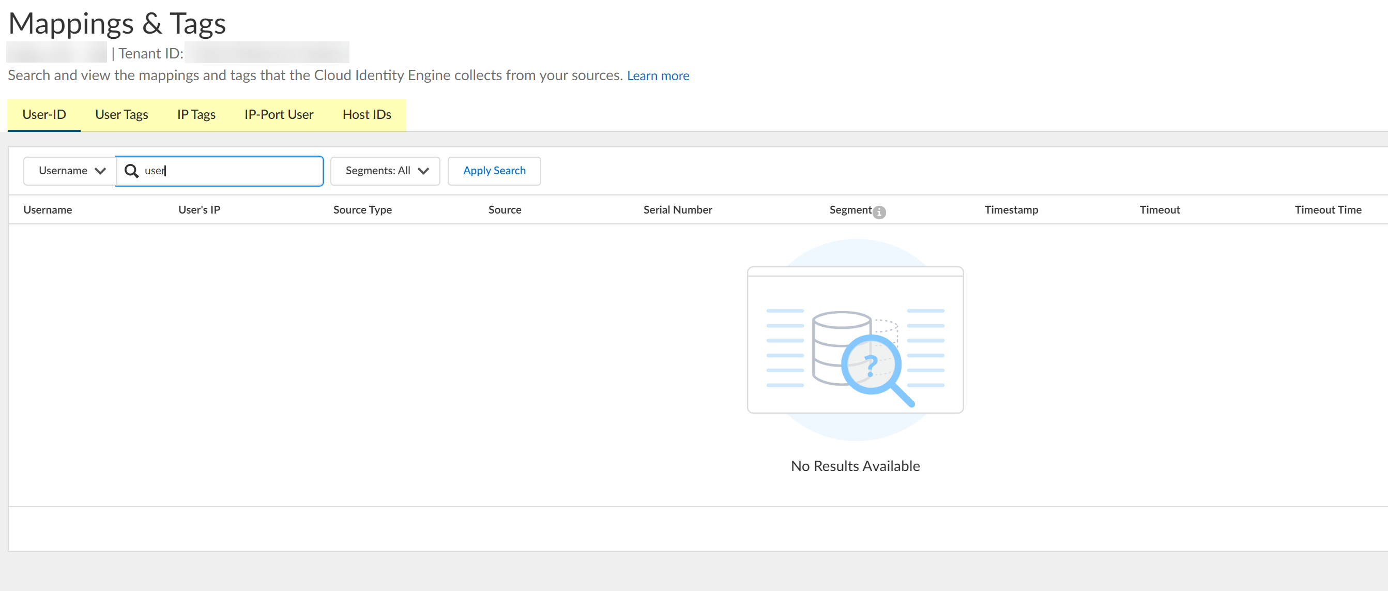
Task: Expand the Segments: All dropdown
Action: point(385,171)
